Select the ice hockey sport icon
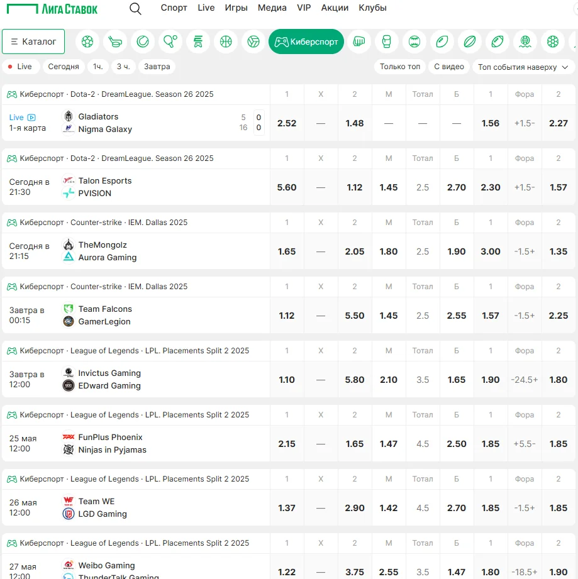Viewport: 578px width, 579px height. coord(115,41)
